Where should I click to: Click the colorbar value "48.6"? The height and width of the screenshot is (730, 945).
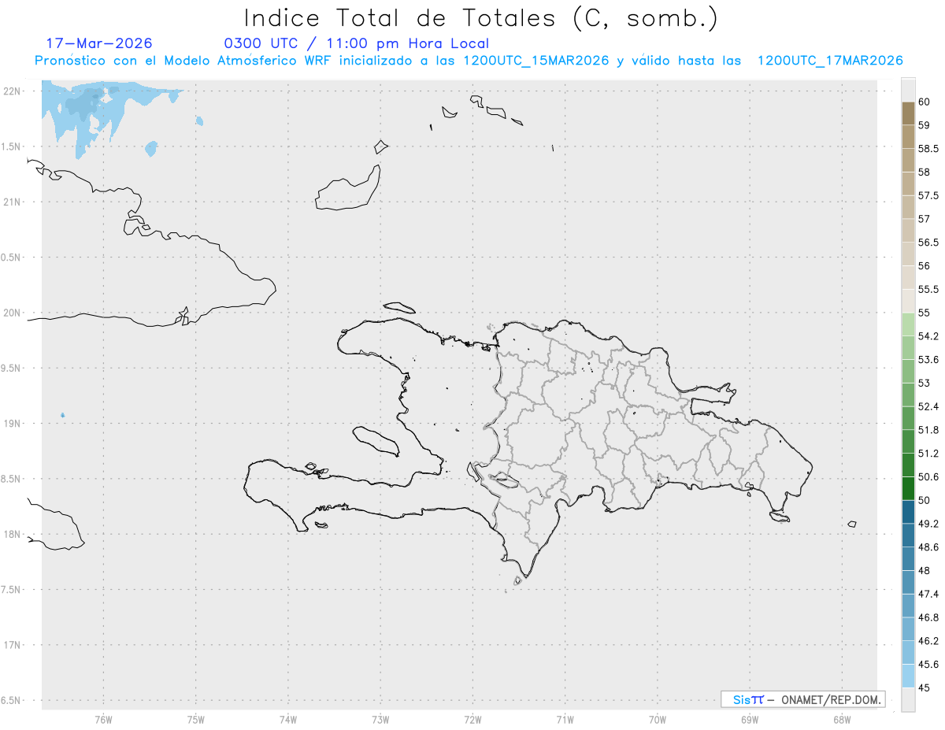pos(928,547)
